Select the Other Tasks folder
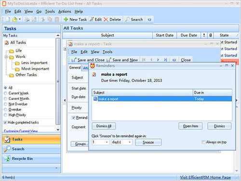 click(x=26, y=75)
